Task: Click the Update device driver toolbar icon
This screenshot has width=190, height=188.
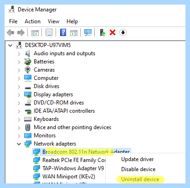Action: pos(103,32)
